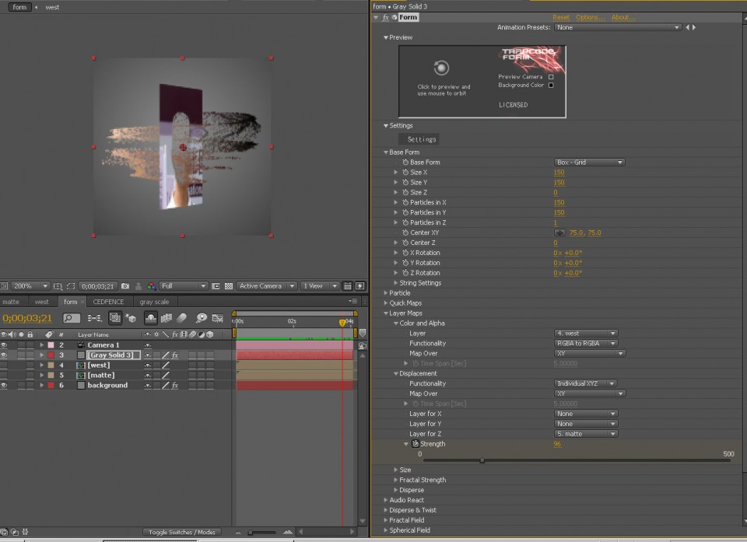Show the west layer using eye column

coord(4,365)
